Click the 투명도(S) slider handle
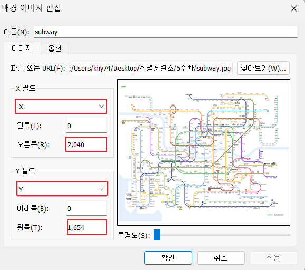This screenshot has height=270, width=305. pos(157,235)
